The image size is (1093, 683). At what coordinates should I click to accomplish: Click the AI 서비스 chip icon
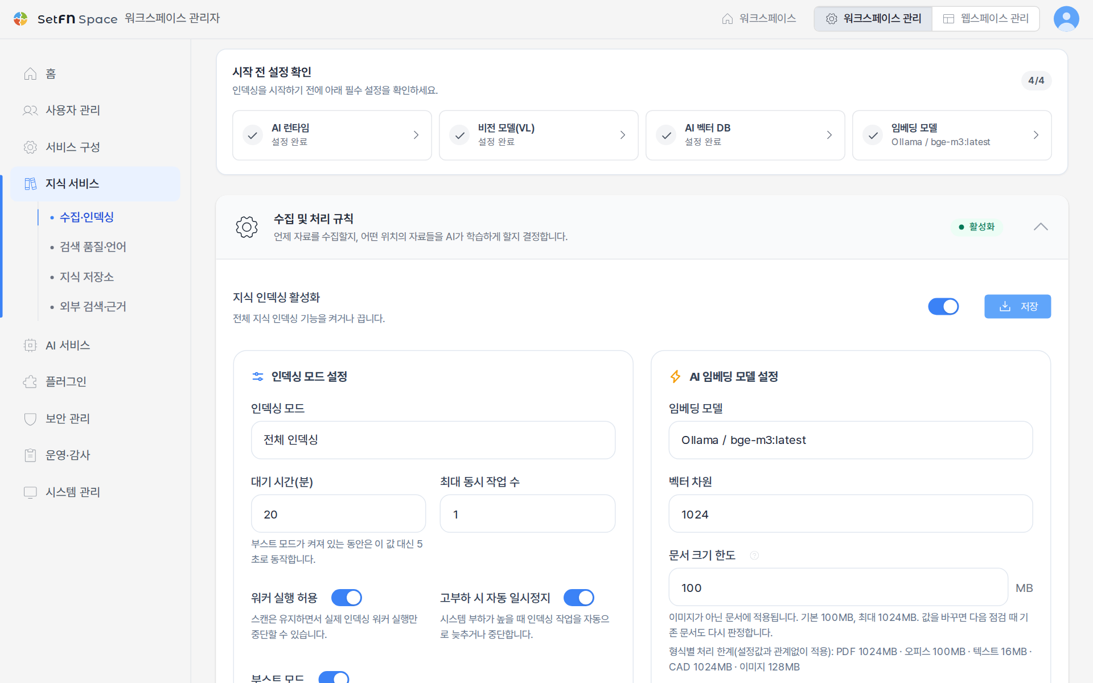(x=30, y=345)
